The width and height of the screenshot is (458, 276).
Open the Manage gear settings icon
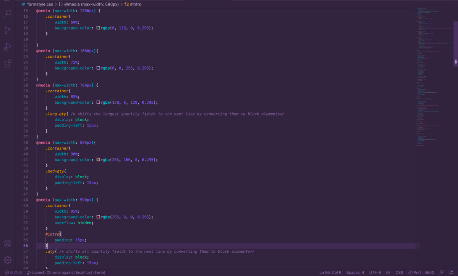click(8, 260)
